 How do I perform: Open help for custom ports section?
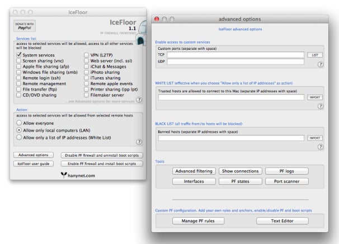point(321,64)
